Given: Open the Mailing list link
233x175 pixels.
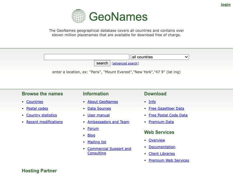Looking at the screenshot, I should point(97,142).
